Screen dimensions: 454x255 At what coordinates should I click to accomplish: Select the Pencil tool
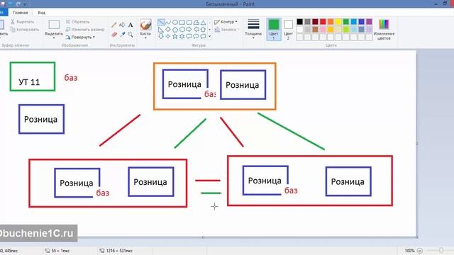tap(114, 25)
